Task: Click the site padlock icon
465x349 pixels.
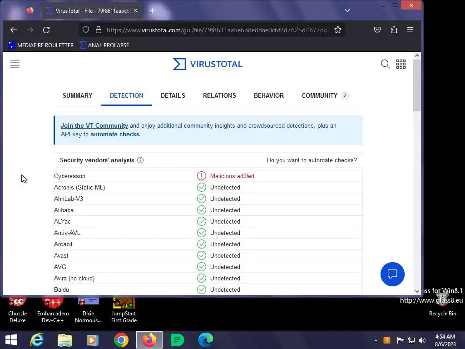Action: click(x=99, y=30)
